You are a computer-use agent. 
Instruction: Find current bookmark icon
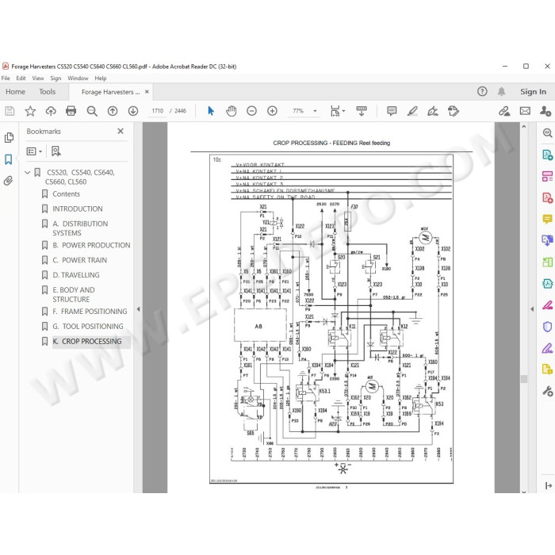pyautogui.click(x=56, y=151)
